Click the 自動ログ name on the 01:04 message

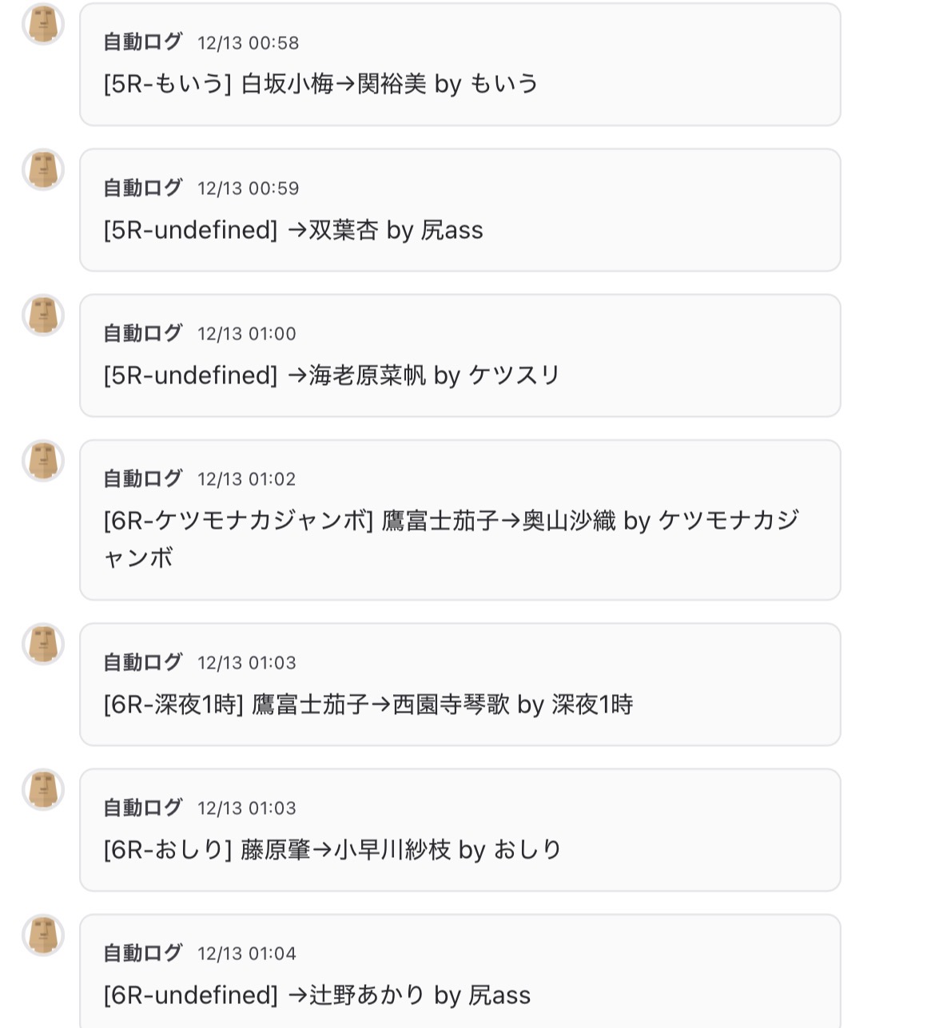click(143, 953)
